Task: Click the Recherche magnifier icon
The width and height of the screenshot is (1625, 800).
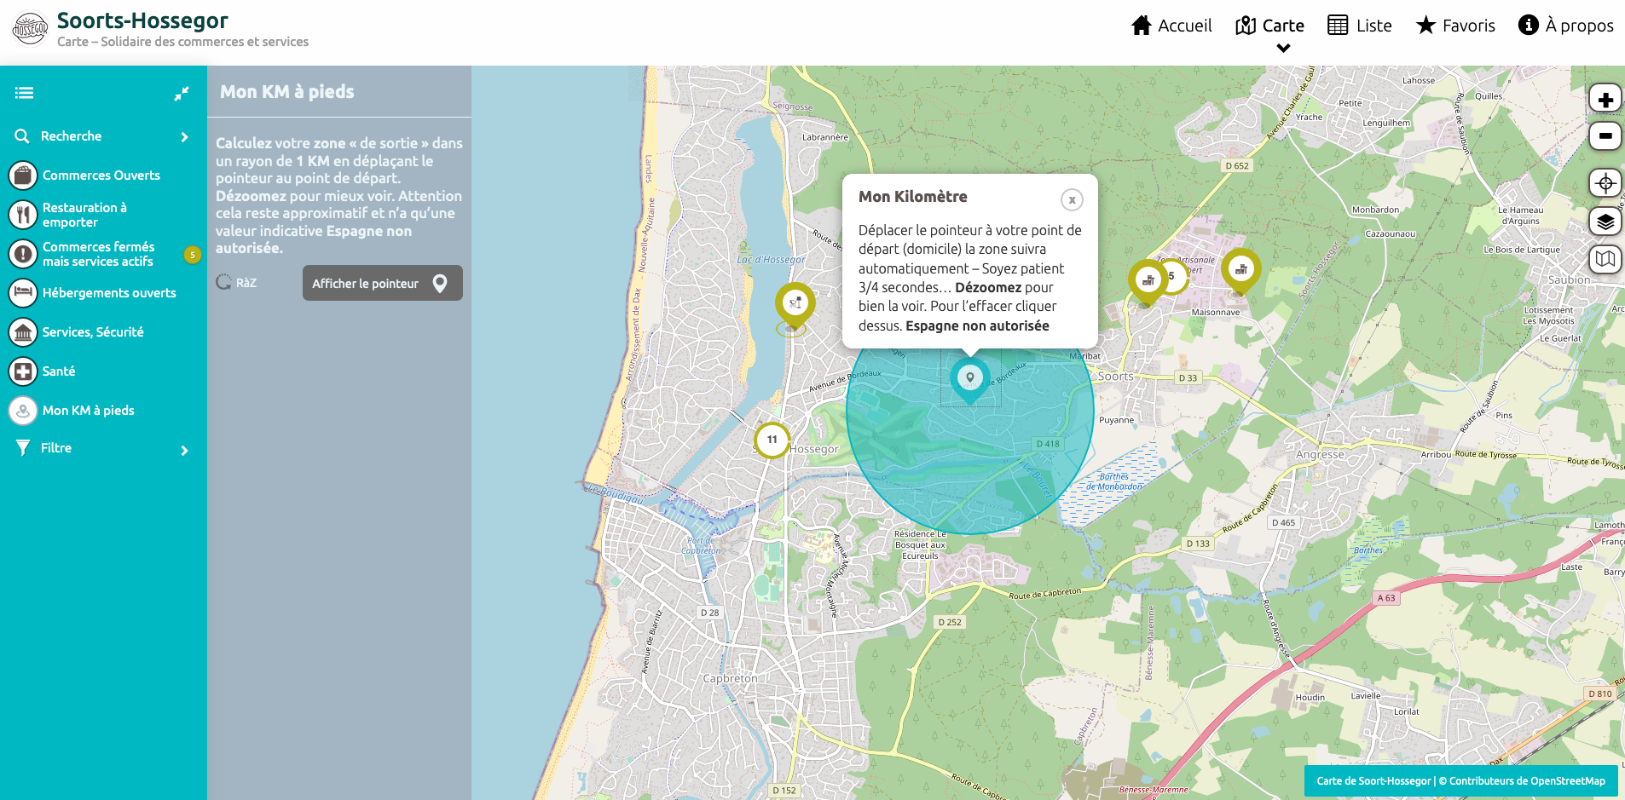Action: click(x=22, y=136)
